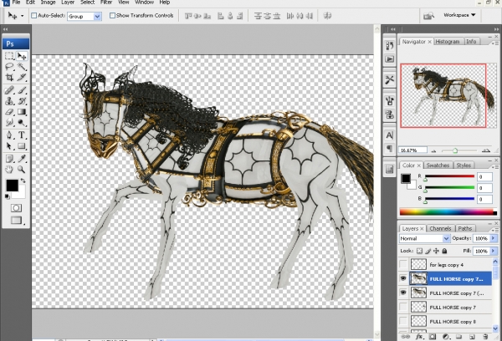Screen dimensions: 502x341
Task: Select the Rectangular Marquee tool
Action: point(9,56)
